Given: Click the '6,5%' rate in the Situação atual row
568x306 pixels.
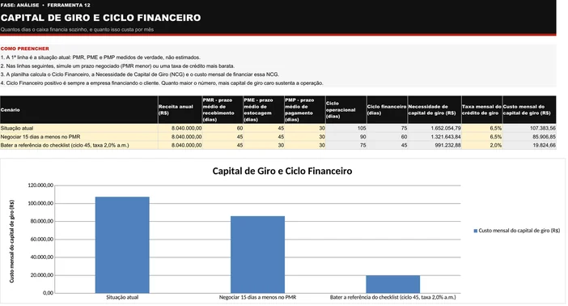Looking at the screenshot, I should (x=481, y=129).
